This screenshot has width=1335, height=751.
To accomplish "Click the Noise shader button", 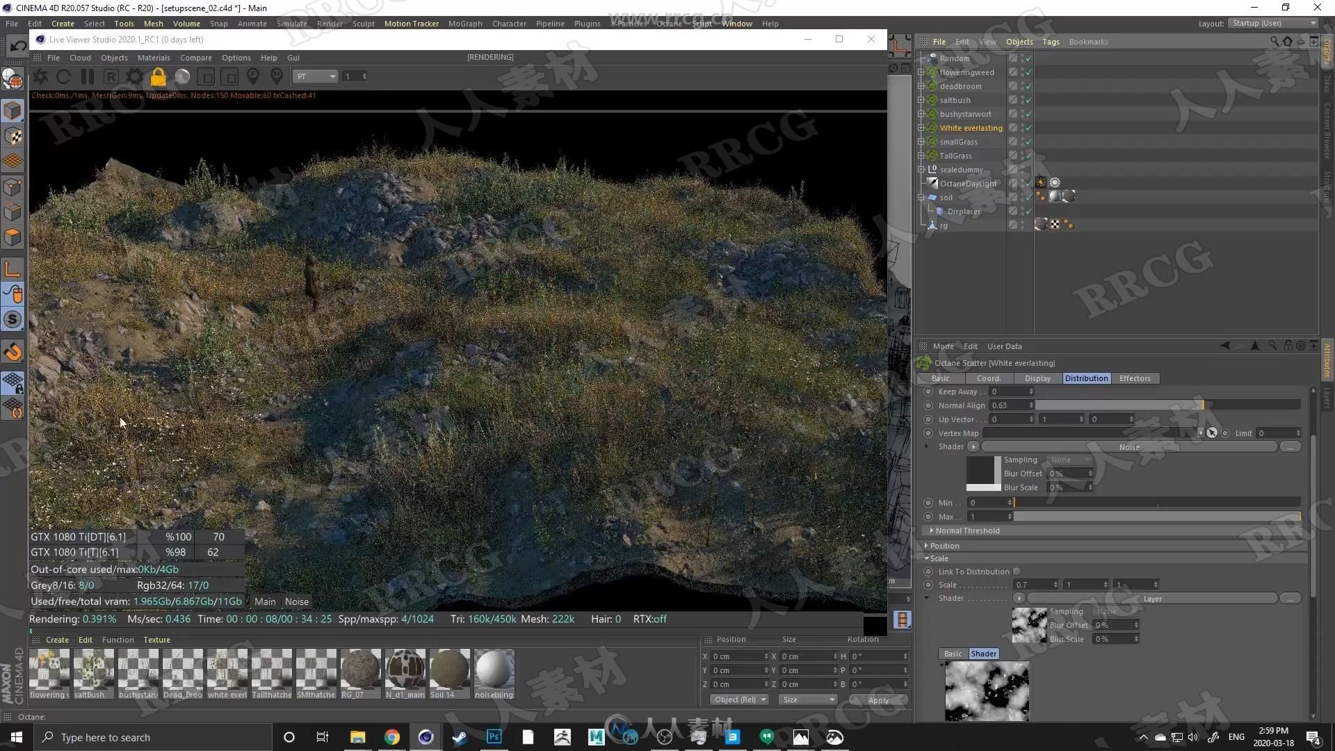I will point(1129,447).
